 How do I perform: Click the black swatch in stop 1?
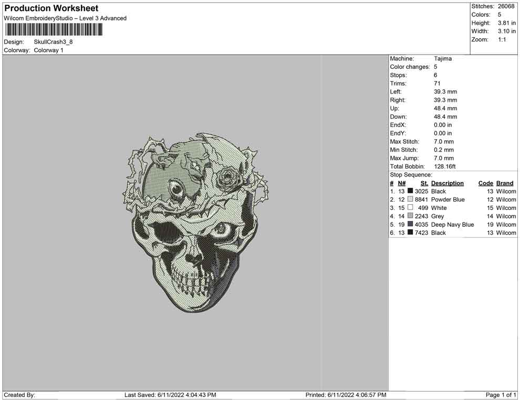tap(410, 192)
